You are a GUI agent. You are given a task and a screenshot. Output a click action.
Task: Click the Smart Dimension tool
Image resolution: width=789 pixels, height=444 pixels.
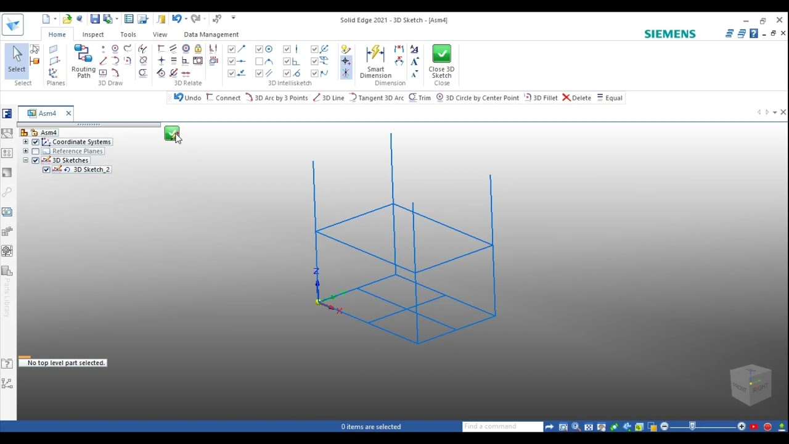[375, 61]
